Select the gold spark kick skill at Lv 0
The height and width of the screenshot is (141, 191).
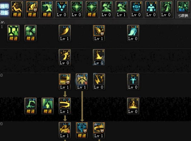tap(65, 58)
